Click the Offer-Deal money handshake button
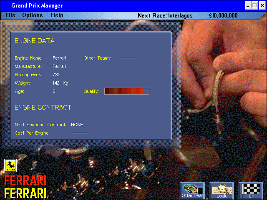This screenshot has height=200, width=267. pos(192,190)
